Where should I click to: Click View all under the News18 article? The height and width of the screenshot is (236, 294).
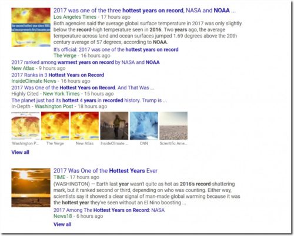(x=62, y=224)
